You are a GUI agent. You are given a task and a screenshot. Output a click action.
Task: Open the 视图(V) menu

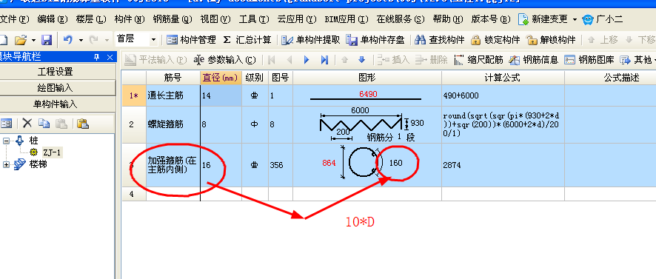[215, 19]
